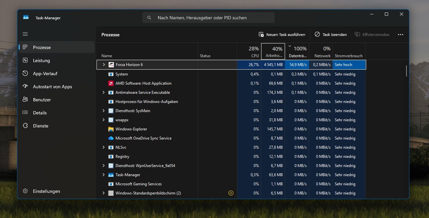Click the Effizienzmodus button

tap(372, 34)
